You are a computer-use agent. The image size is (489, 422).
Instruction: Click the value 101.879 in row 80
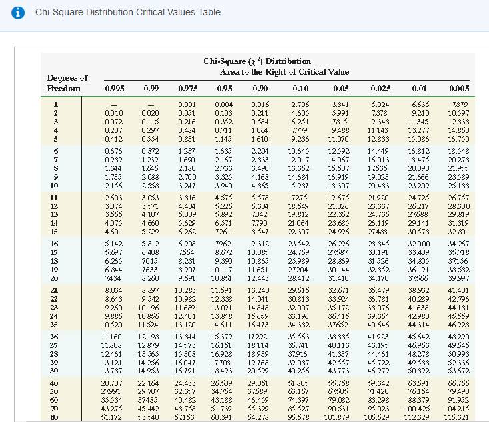(x=336, y=417)
